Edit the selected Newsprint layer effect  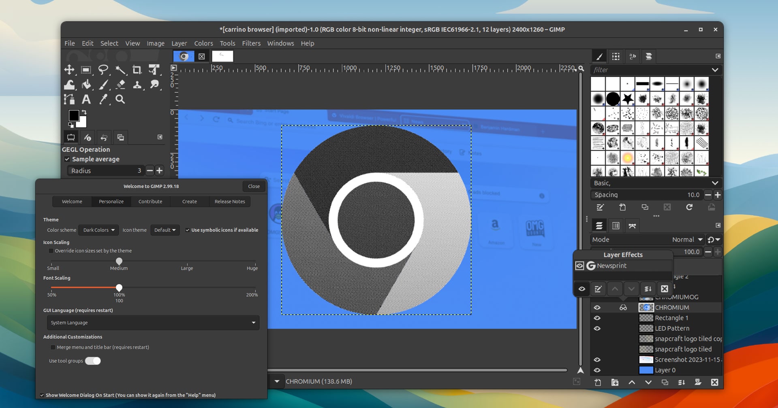(598, 289)
